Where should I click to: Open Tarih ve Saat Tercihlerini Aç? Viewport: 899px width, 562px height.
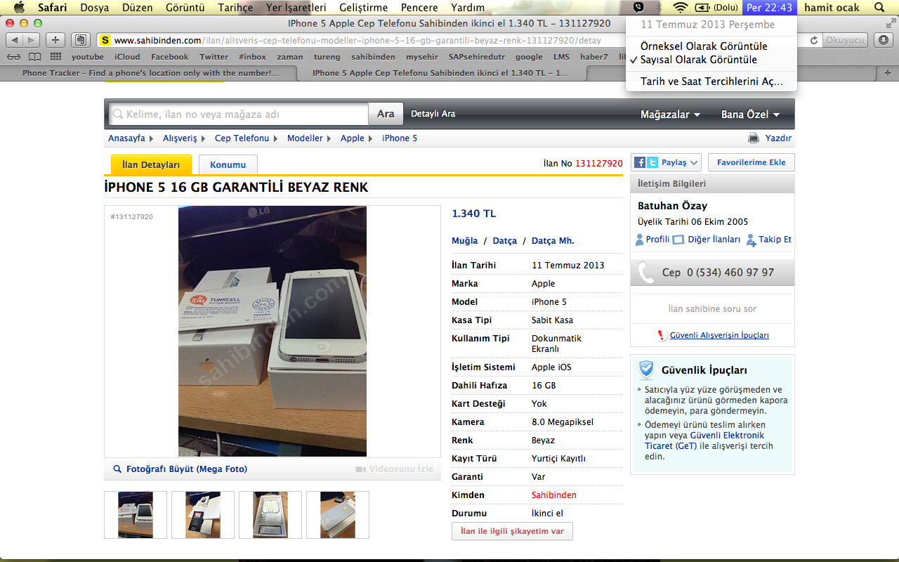click(x=711, y=81)
